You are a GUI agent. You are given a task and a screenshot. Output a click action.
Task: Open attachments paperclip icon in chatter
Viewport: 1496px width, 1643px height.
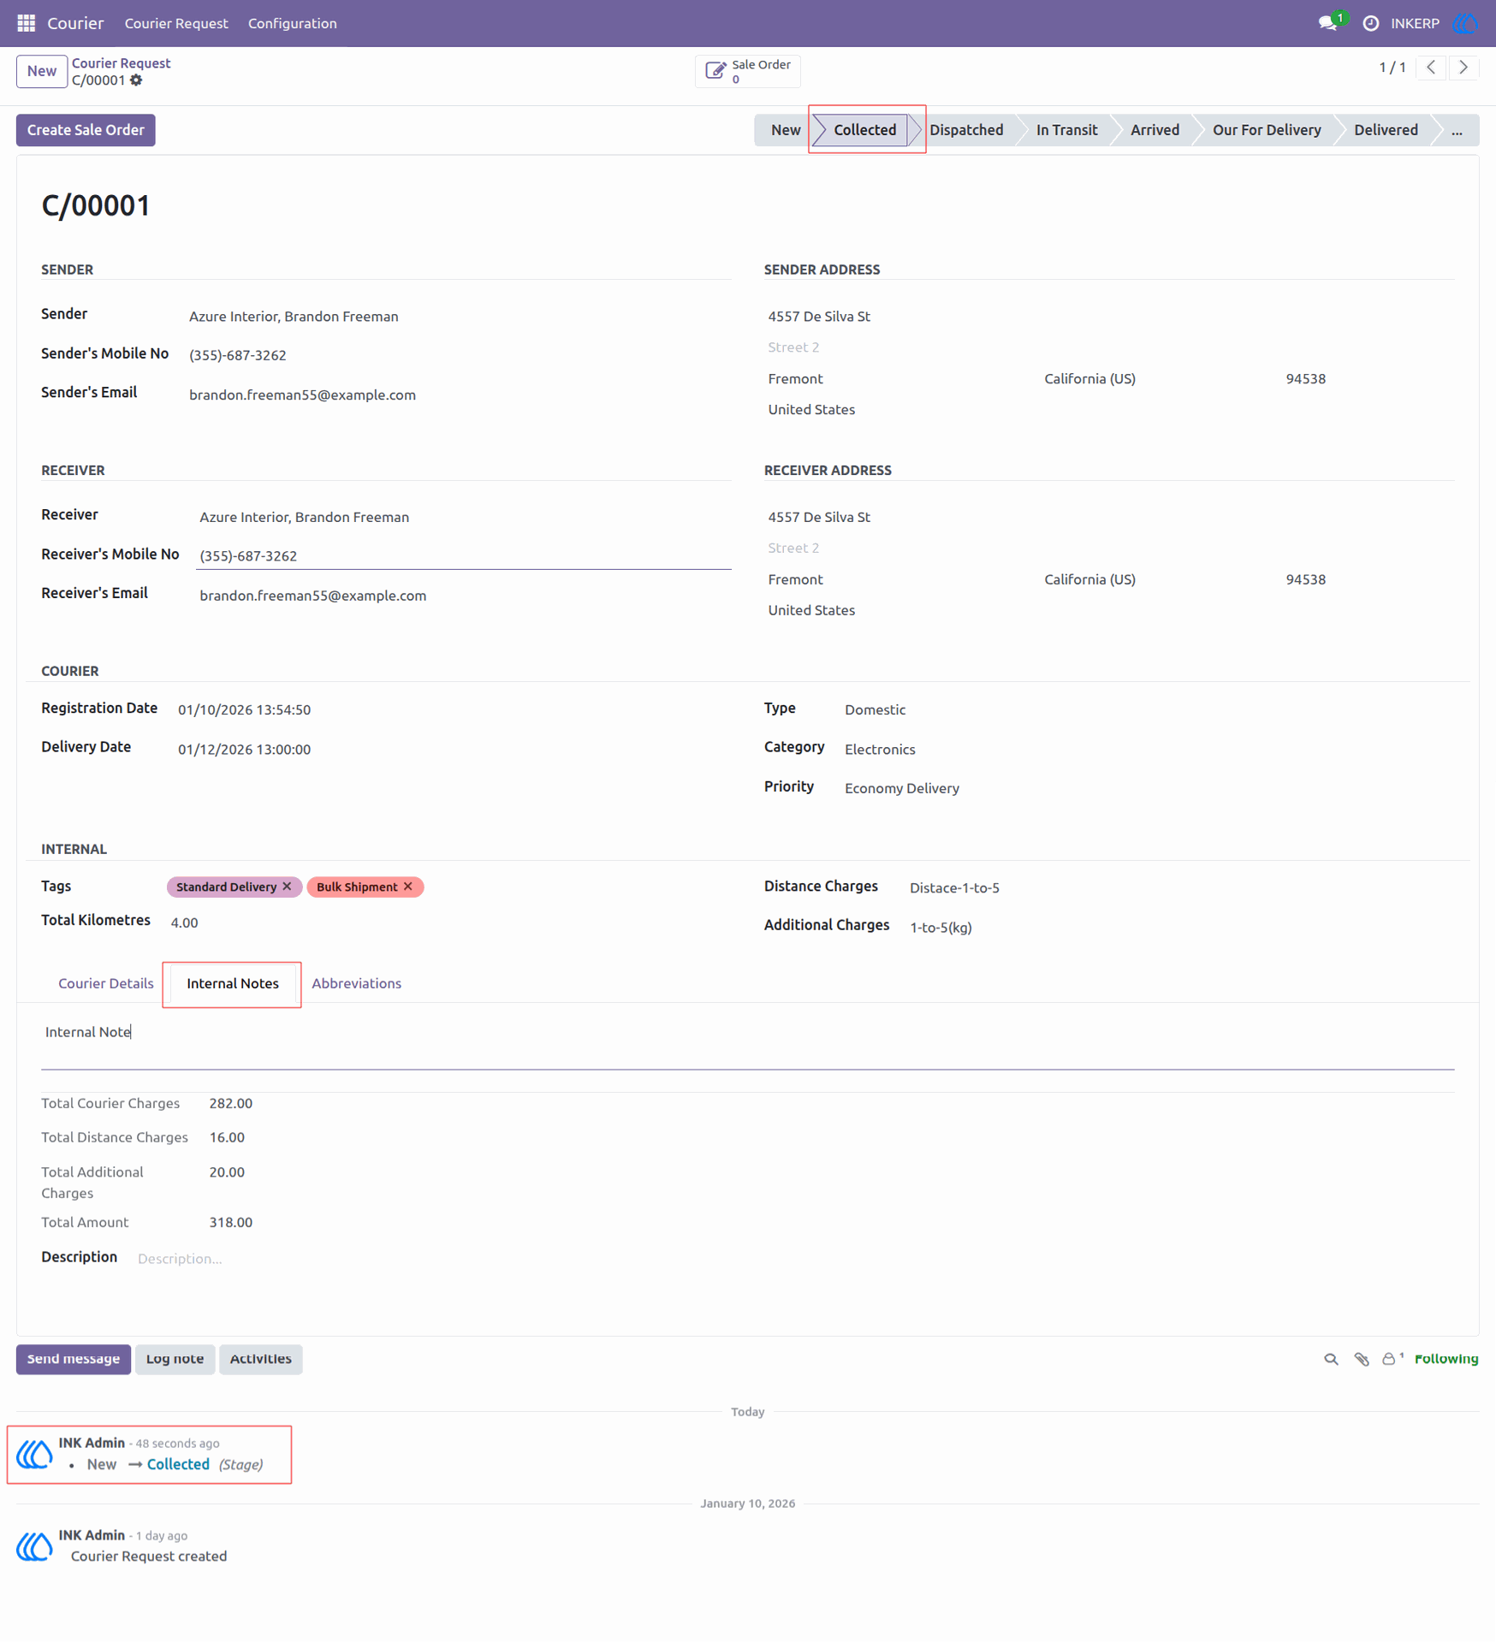pos(1361,1359)
